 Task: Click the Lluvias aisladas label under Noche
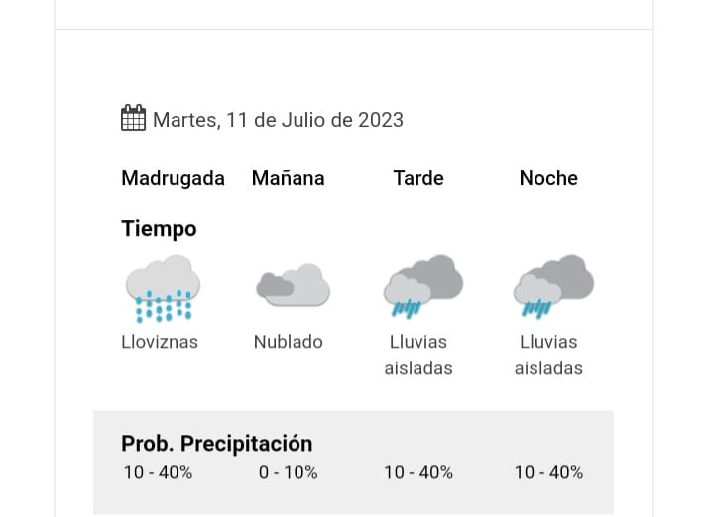[548, 355]
